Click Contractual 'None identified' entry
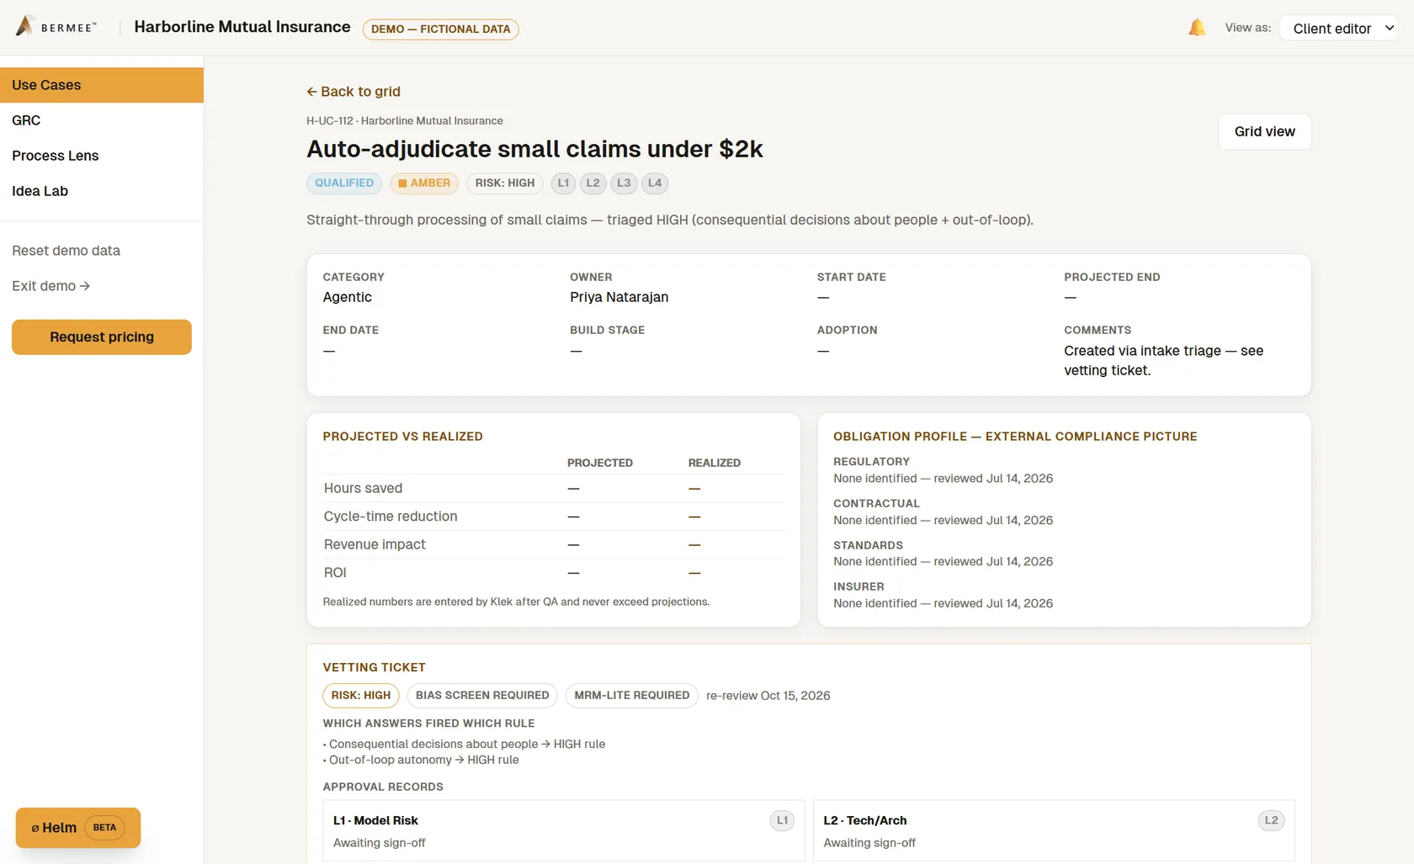 943,521
